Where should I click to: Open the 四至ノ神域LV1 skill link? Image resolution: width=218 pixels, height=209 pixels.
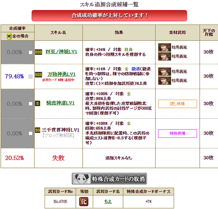click(61, 52)
